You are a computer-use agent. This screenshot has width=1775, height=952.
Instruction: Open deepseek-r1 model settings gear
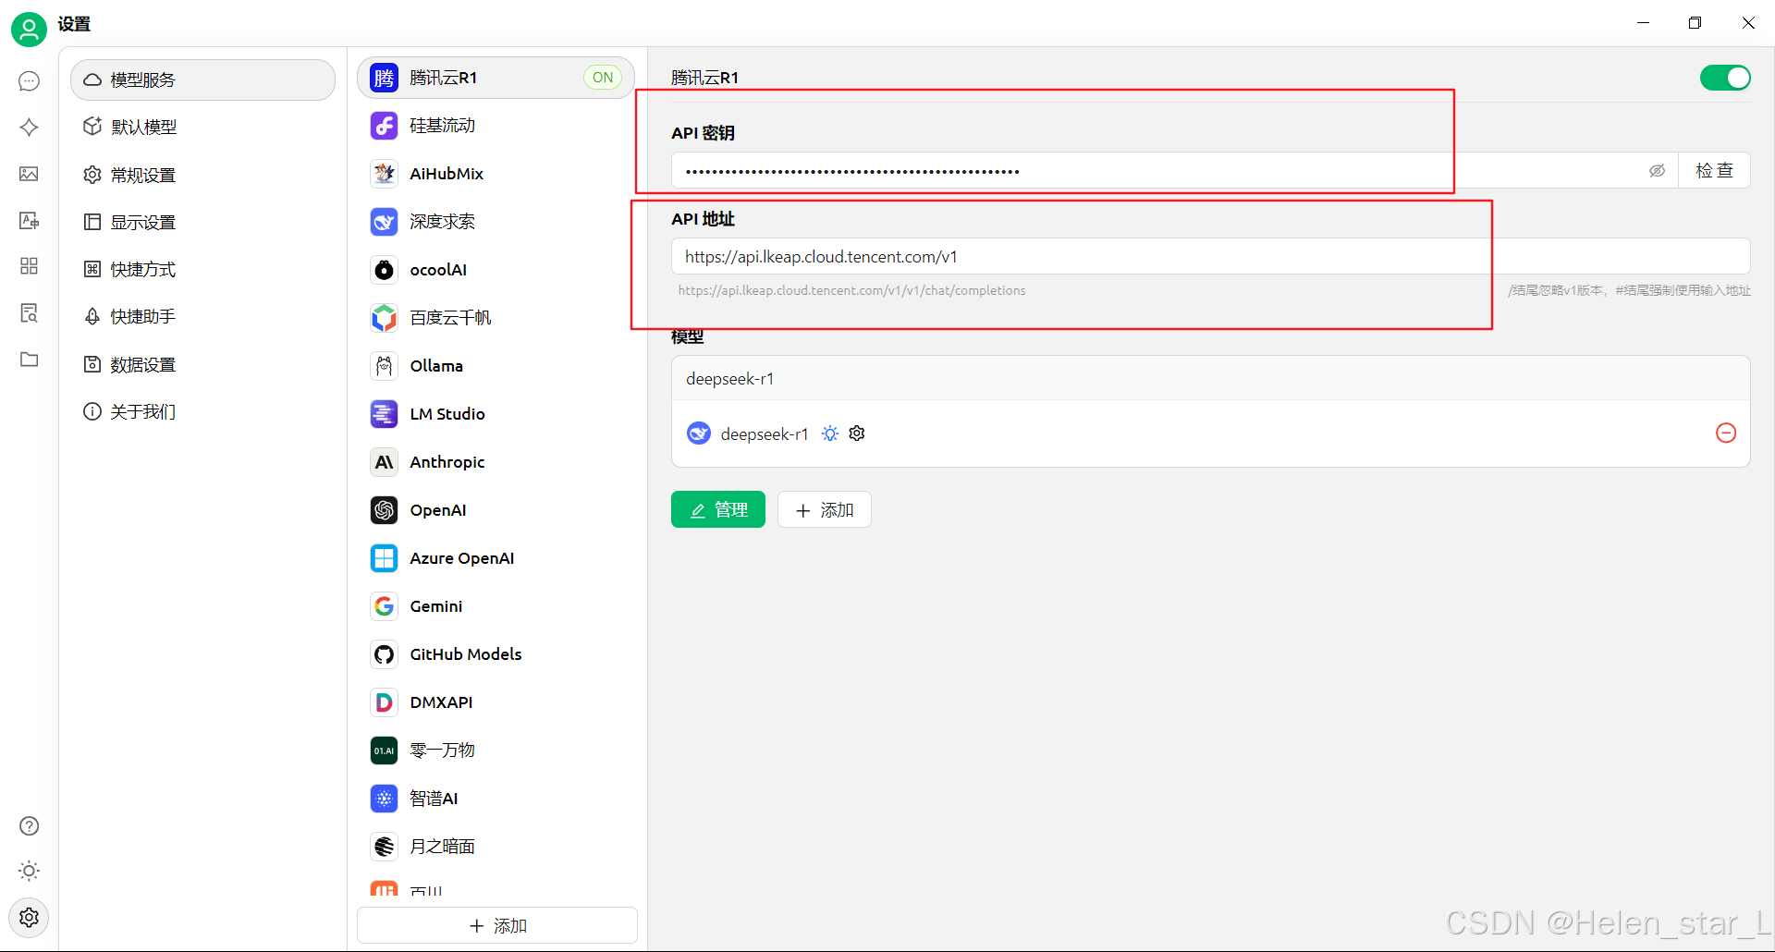click(857, 433)
